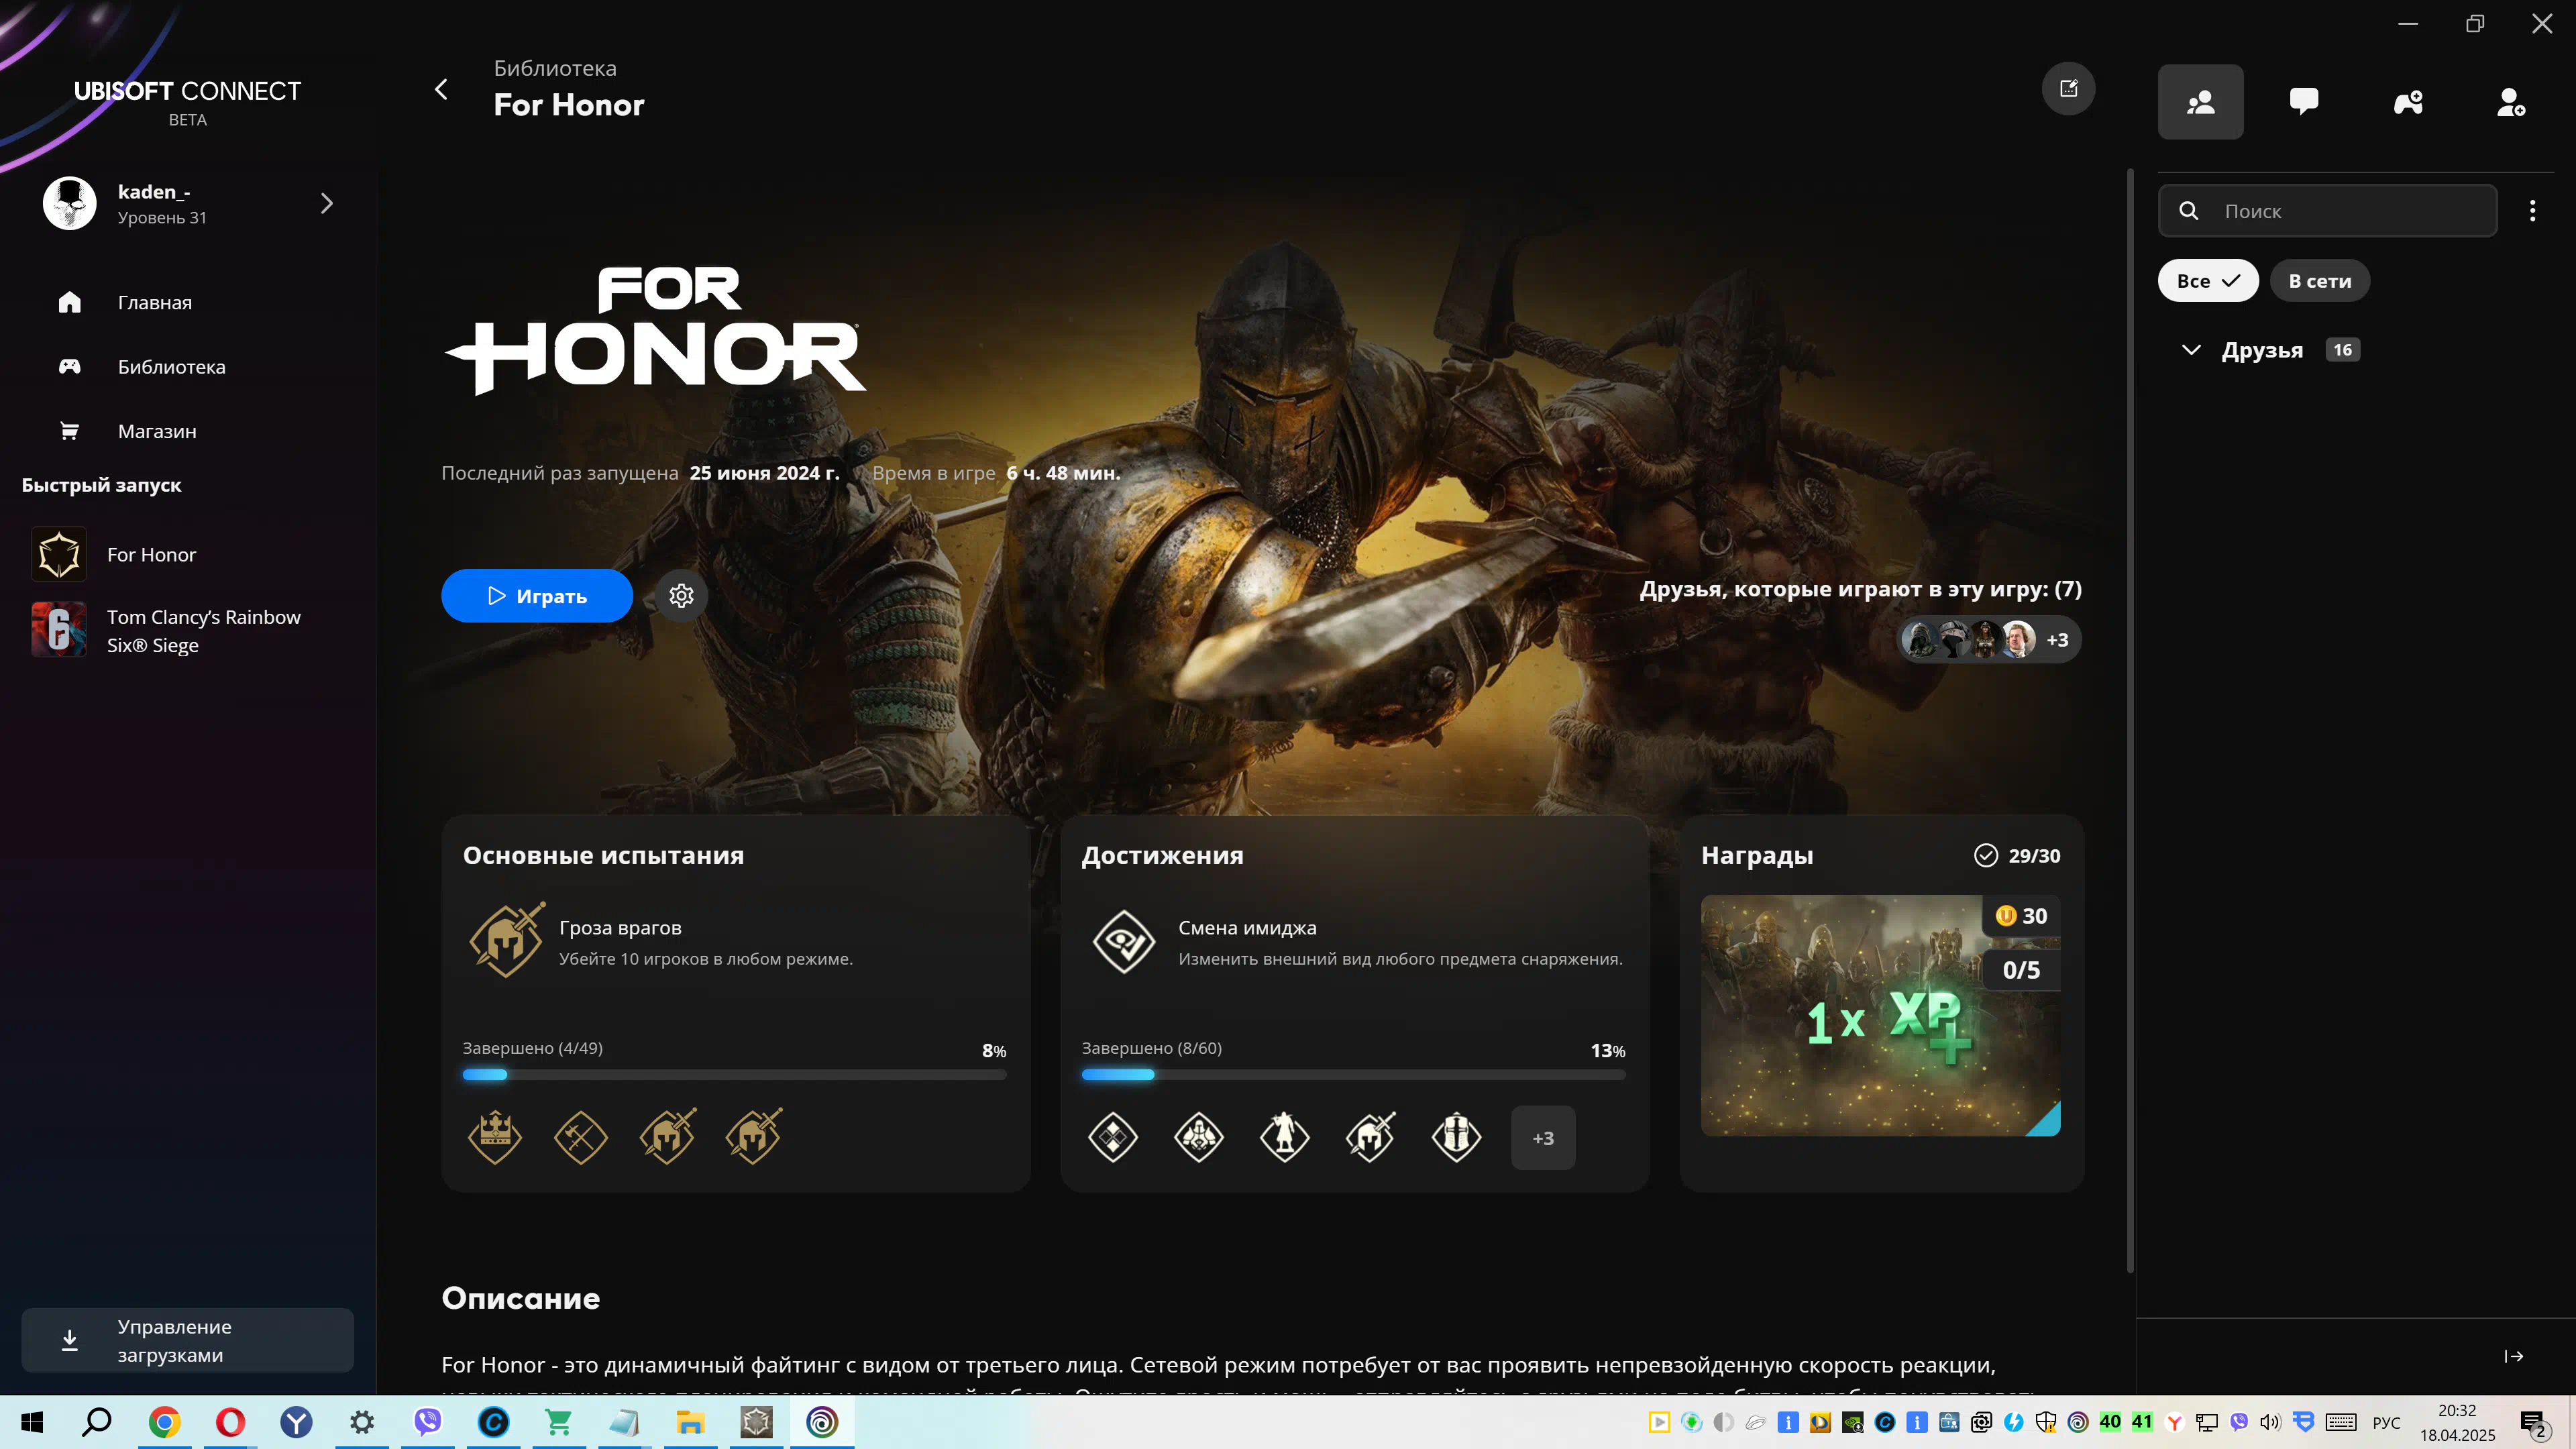This screenshot has width=2576, height=1449.
Task: Click the fourth helmet-and-sword challenge badge
Action: pos(753,1137)
